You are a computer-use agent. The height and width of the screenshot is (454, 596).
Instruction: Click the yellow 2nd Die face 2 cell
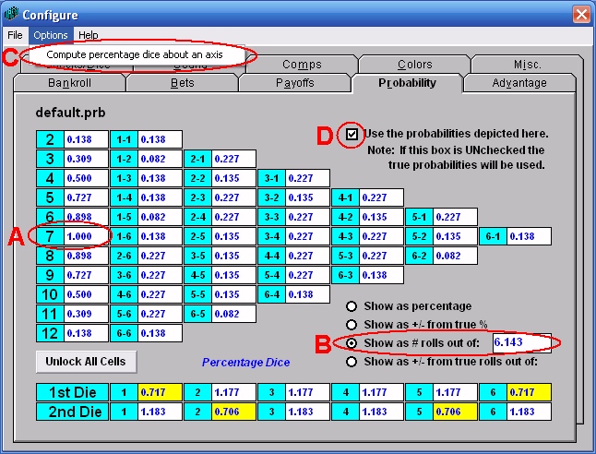[232, 411]
